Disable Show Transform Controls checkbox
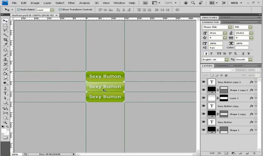263x156 pixels. pyautogui.click(x=60, y=10)
